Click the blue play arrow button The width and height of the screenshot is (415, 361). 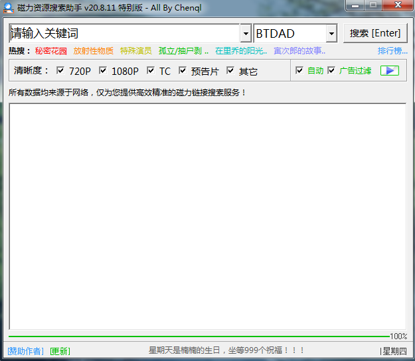click(389, 70)
